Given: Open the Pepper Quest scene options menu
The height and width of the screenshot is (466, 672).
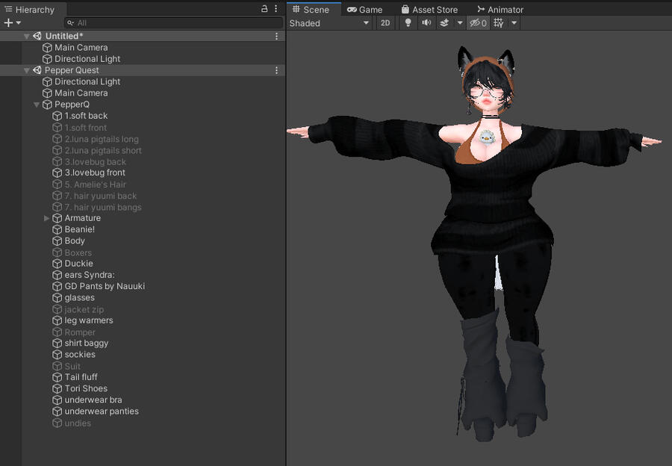Looking at the screenshot, I should point(277,70).
